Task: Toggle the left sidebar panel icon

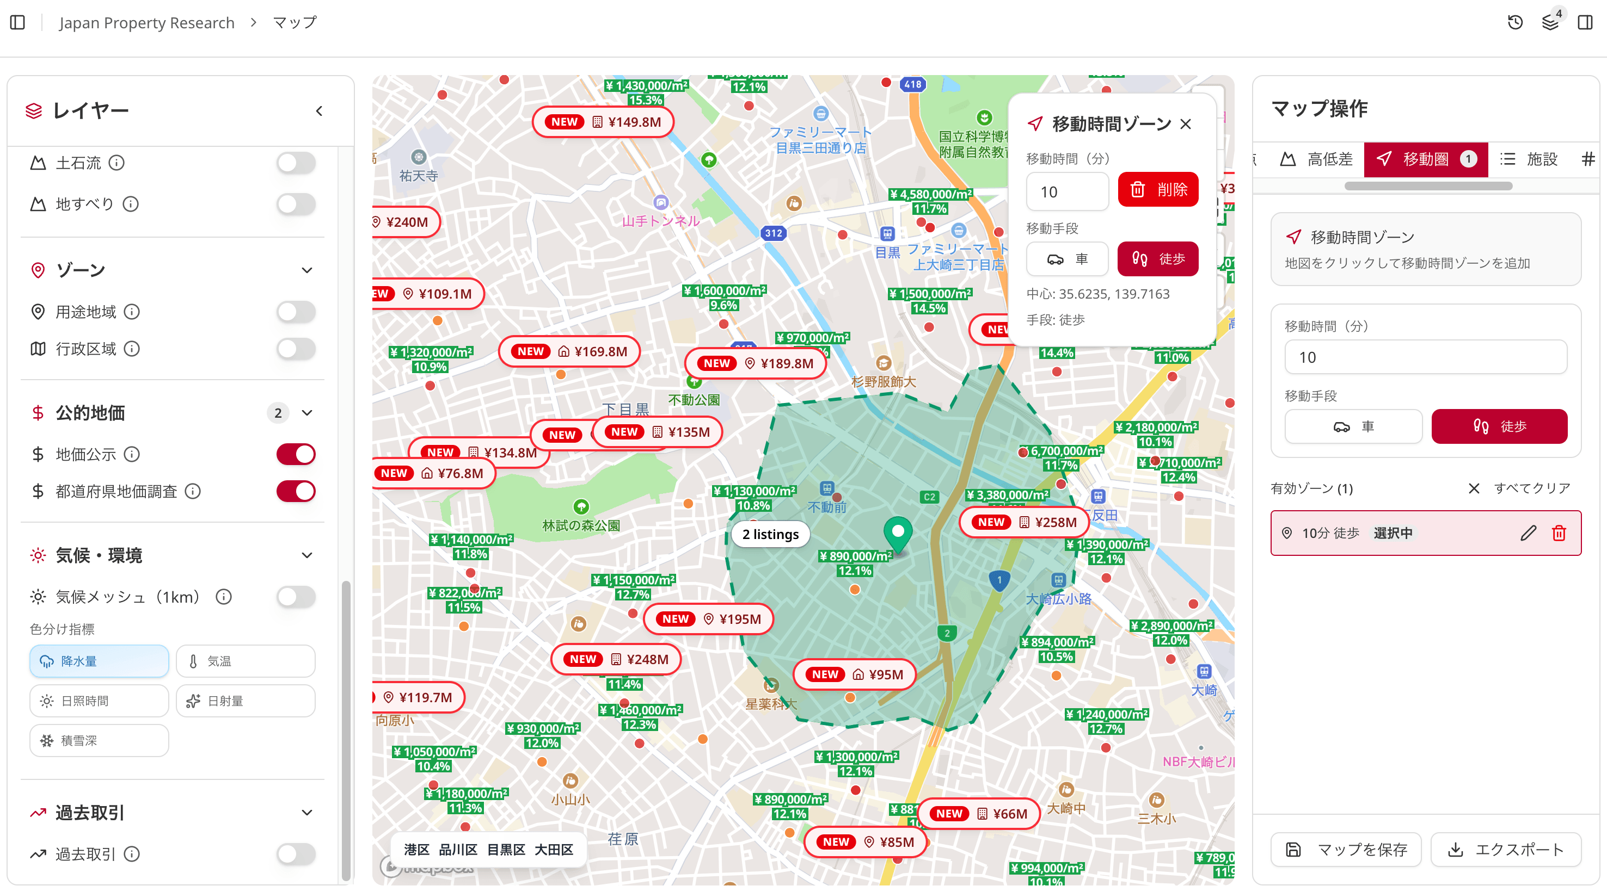Action: tap(17, 22)
